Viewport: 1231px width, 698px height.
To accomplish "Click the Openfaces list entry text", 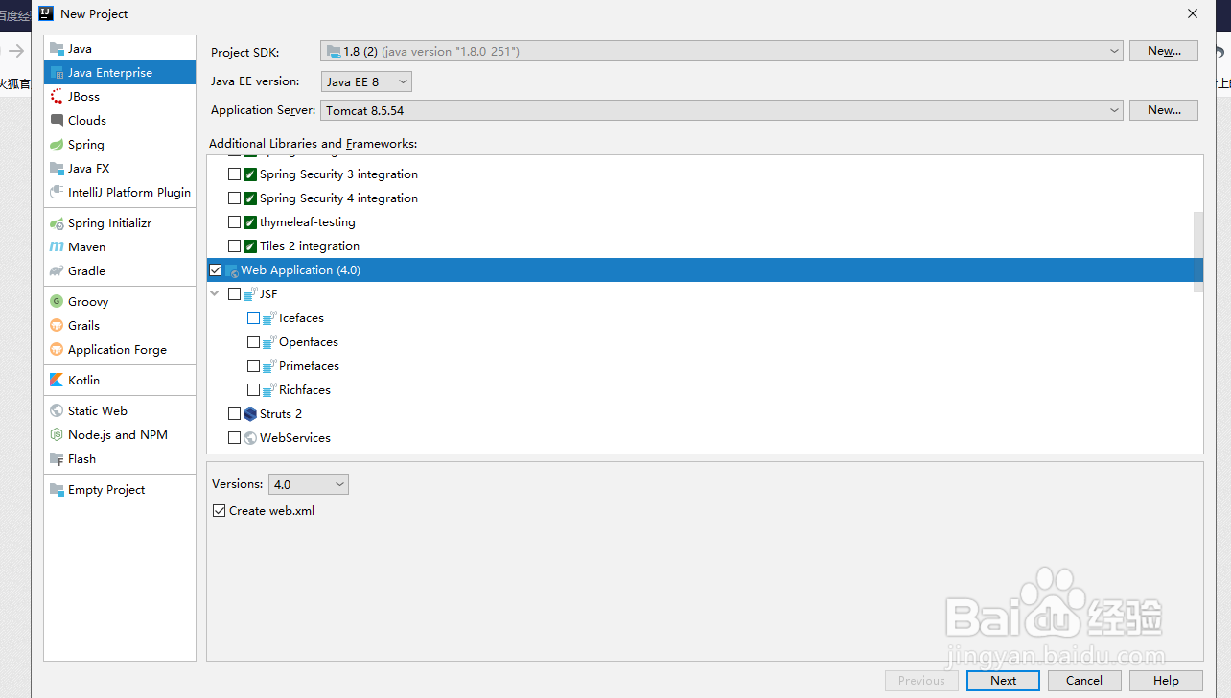I will pyautogui.click(x=309, y=342).
